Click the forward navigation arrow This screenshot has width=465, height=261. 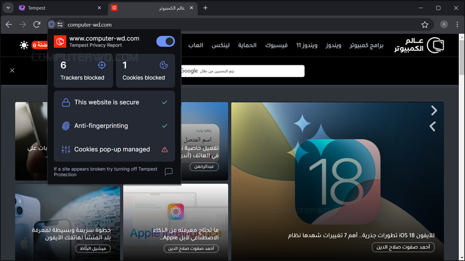(x=23, y=24)
